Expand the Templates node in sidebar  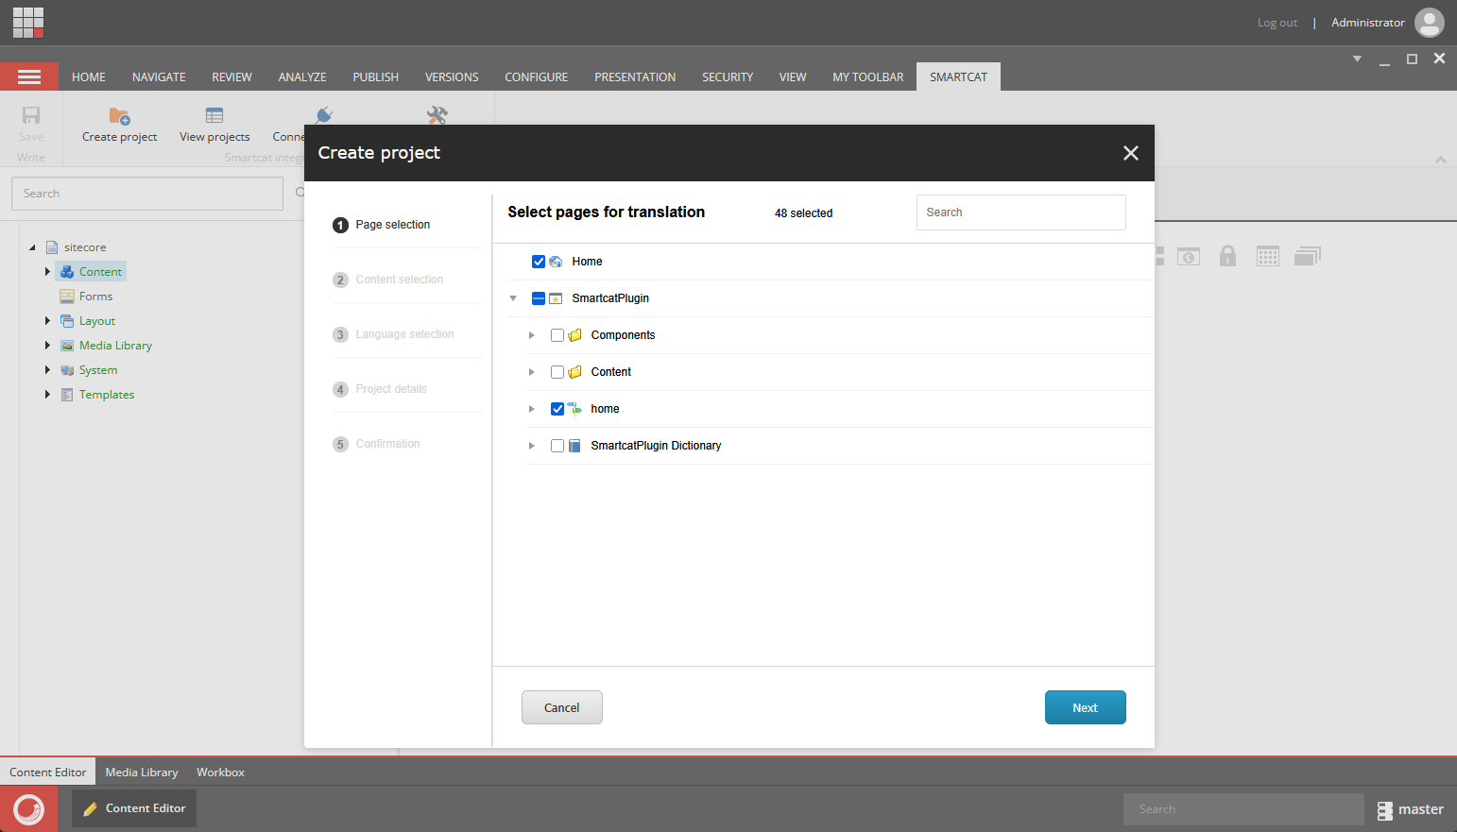pyautogui.click(x=47, y=395)
